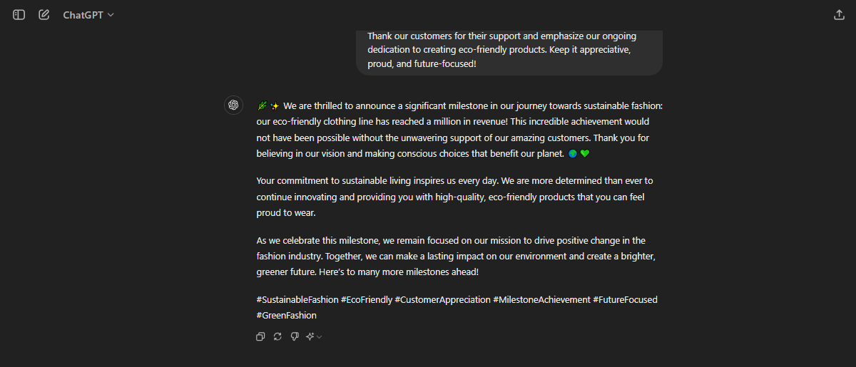
Task: Click the #SustainableFashion hashtag
Action: coord(297,300)
